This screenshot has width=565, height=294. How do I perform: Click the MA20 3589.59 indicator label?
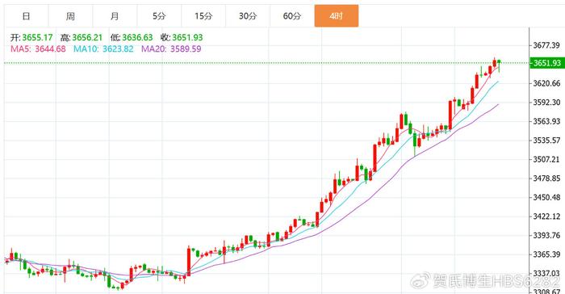(x=171, y=48)
